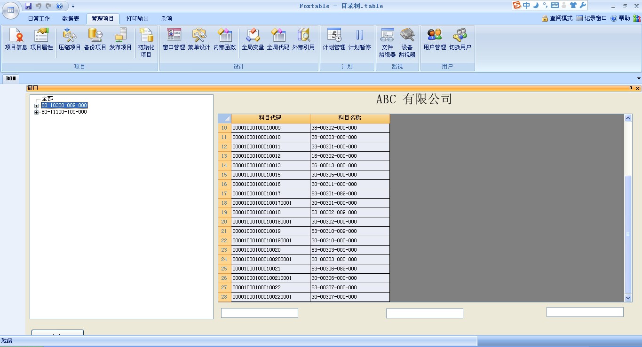Screen dimensions: 642x347
Task: Toggle IME punctuation mode button
Action: coord(545,5)
